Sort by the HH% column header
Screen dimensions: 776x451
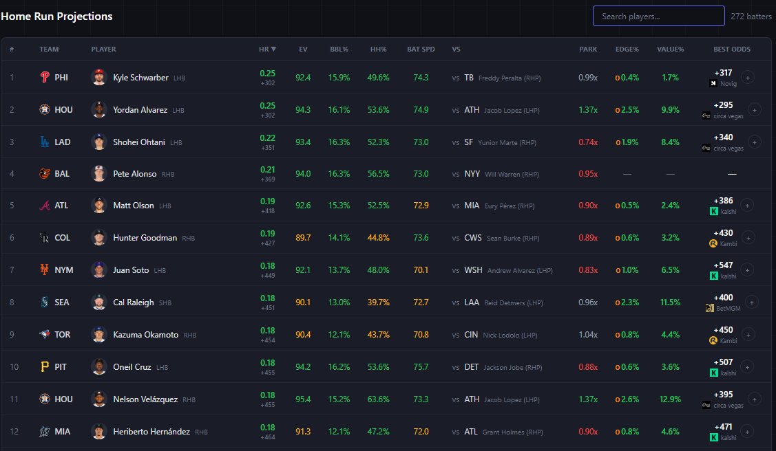pyautogui.click(x=378, y=49)
